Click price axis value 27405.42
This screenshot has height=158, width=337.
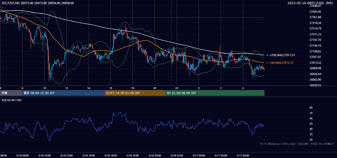[x=315, y=12]
